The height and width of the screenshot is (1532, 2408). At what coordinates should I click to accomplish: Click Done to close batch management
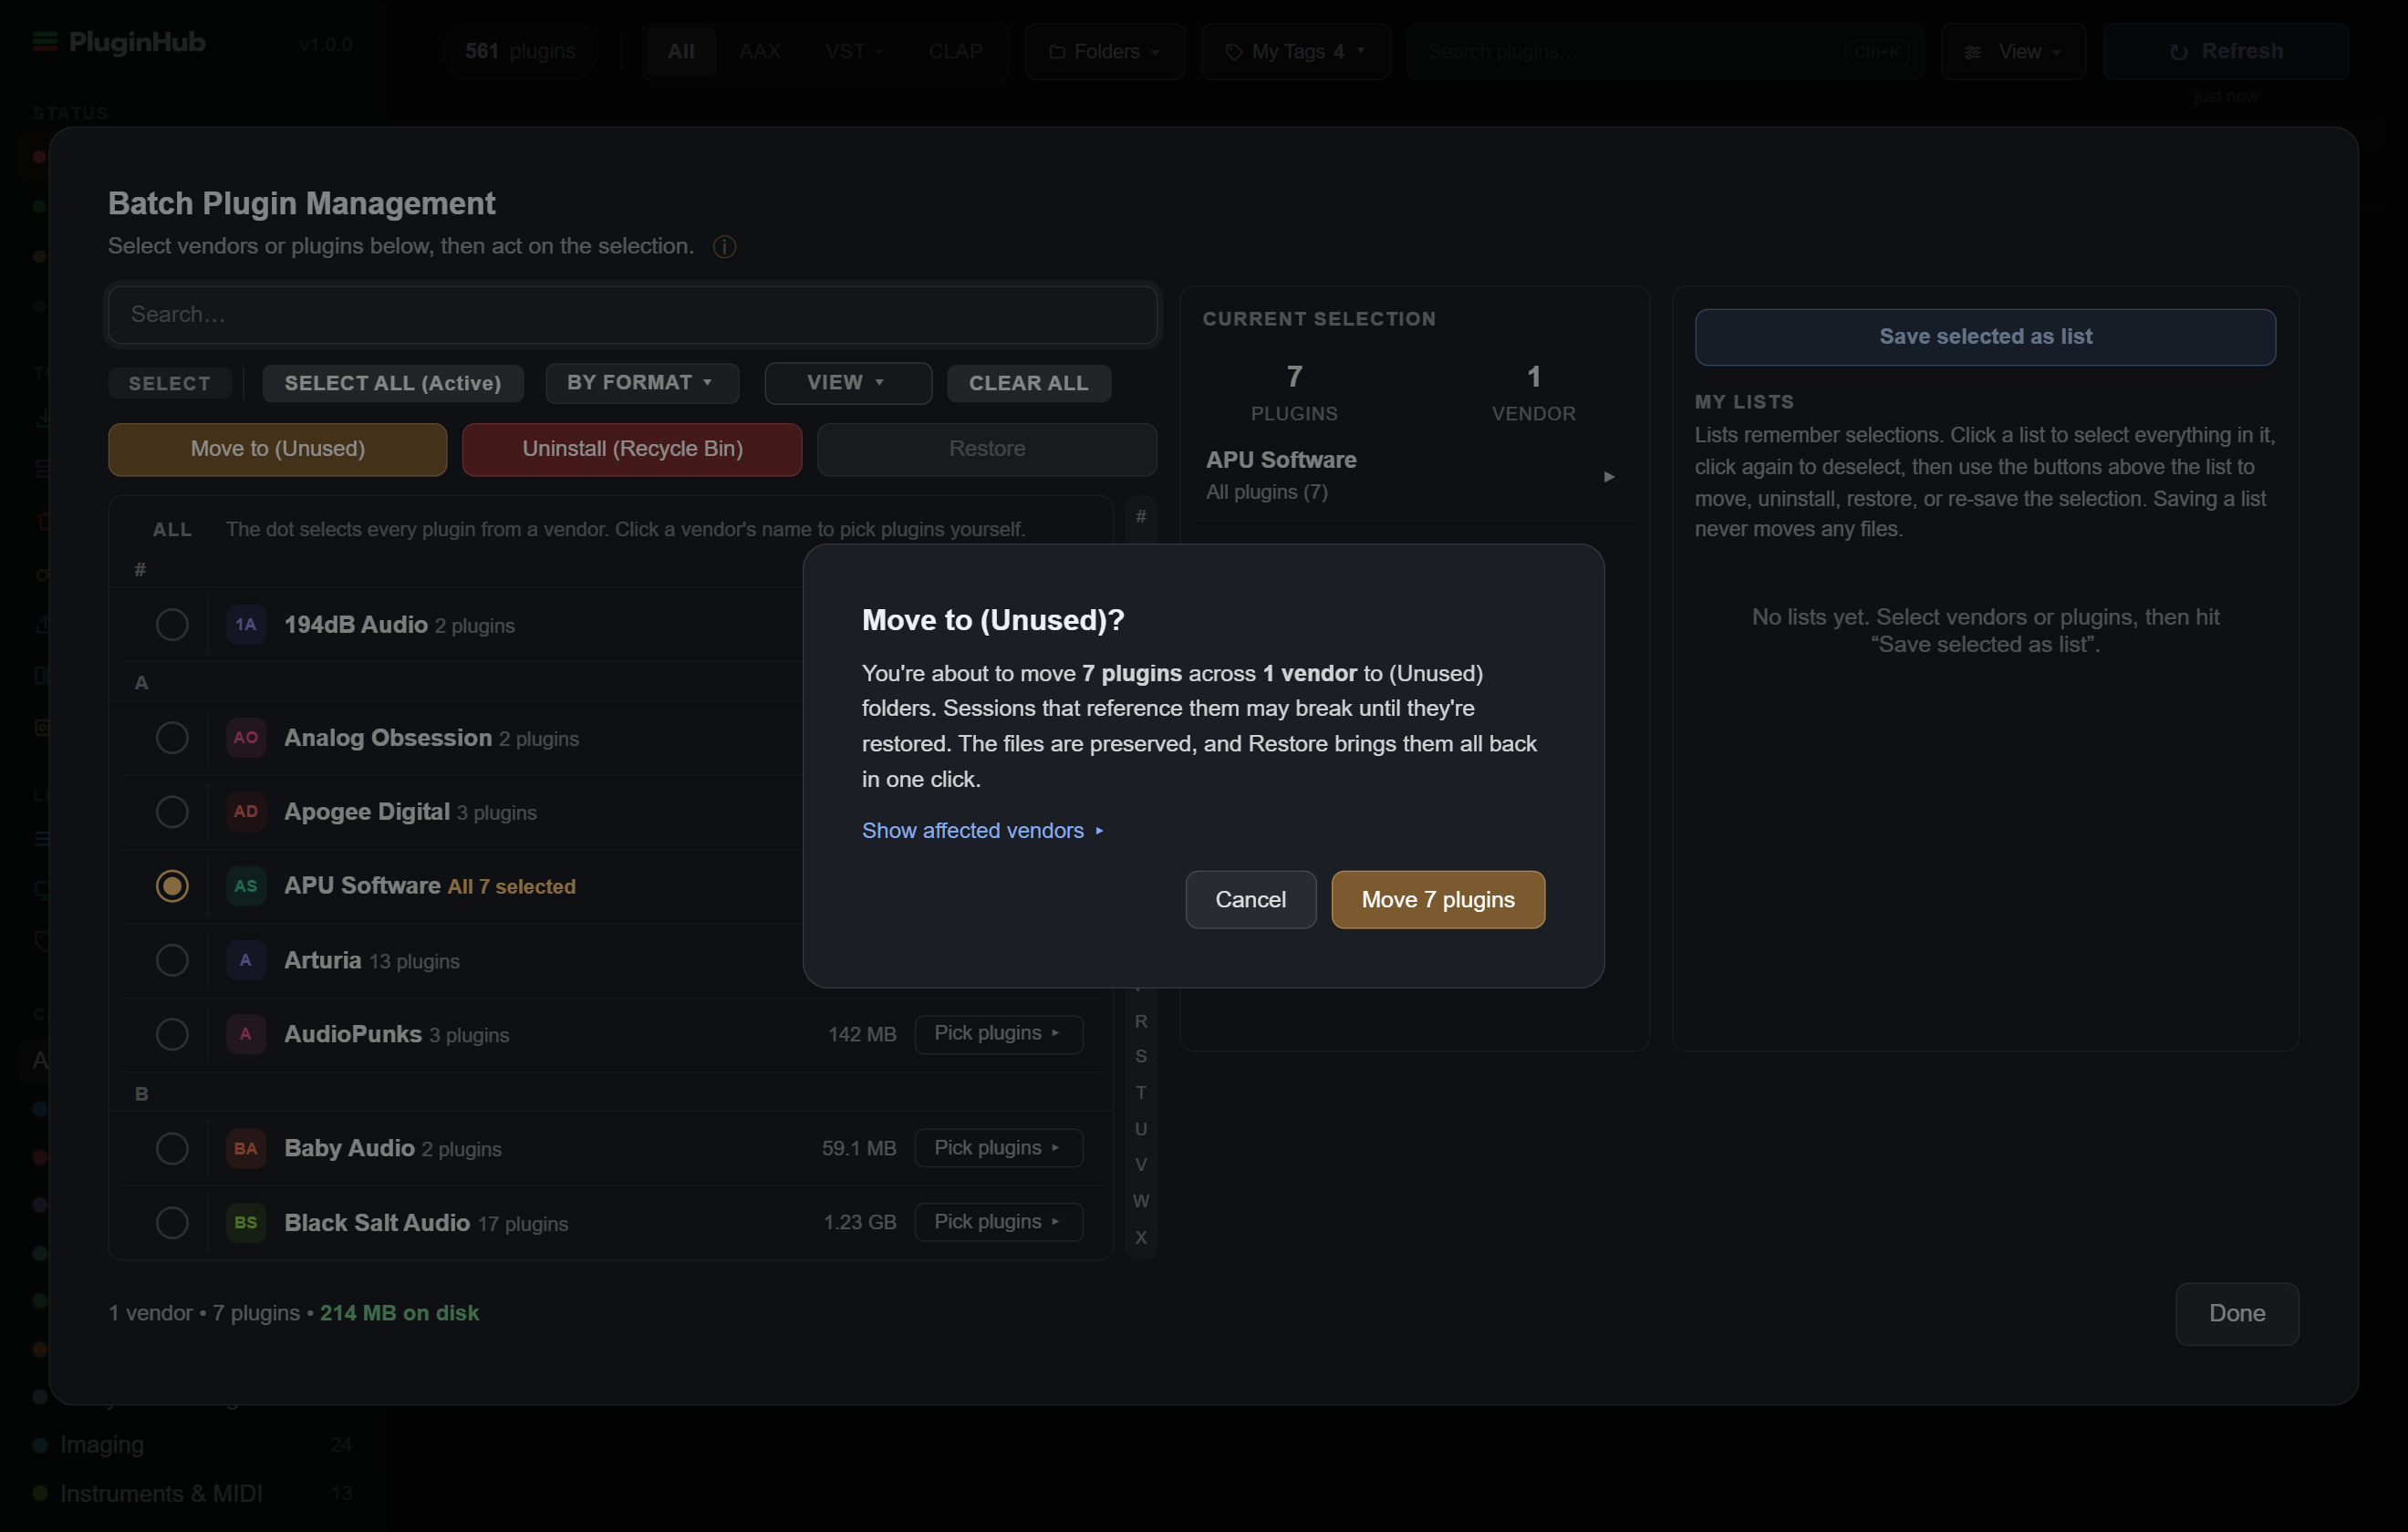(2236, 1313)
